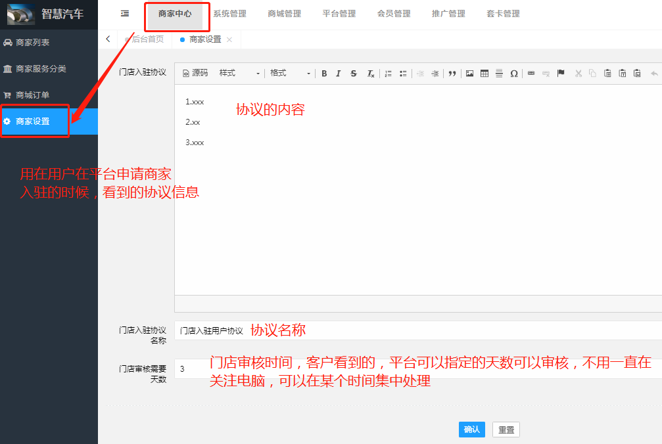The image size is (662, 444).
Task: Open 商家列表 in the sidebar
Action: [49, 42]
